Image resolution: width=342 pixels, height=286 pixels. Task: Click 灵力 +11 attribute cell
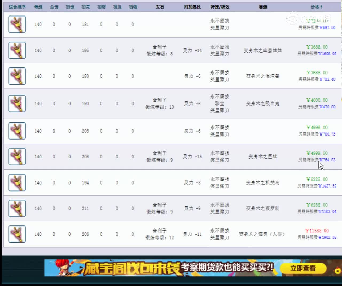(x=192, y=234)
